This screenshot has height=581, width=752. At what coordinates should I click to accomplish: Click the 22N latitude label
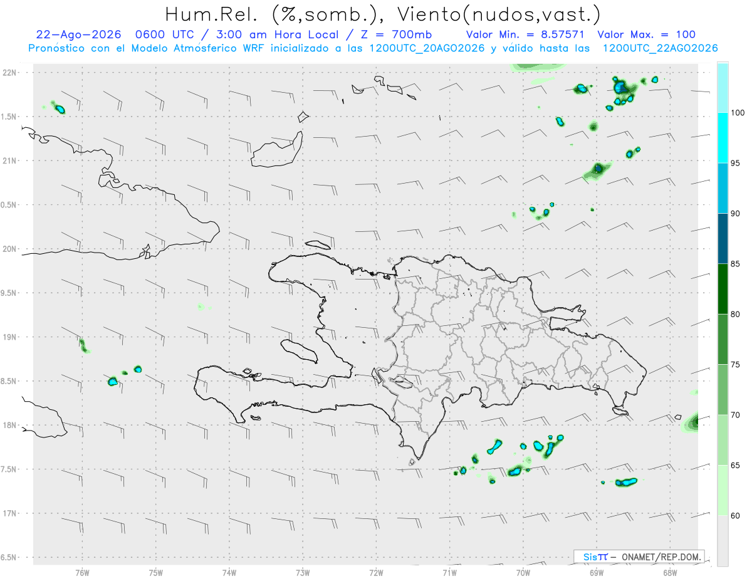coord(11,73)
